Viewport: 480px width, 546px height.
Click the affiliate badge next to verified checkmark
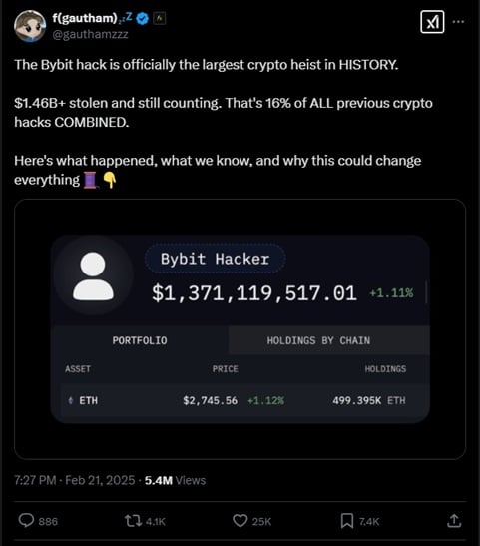pyautogui.click(x=160, y=18)
